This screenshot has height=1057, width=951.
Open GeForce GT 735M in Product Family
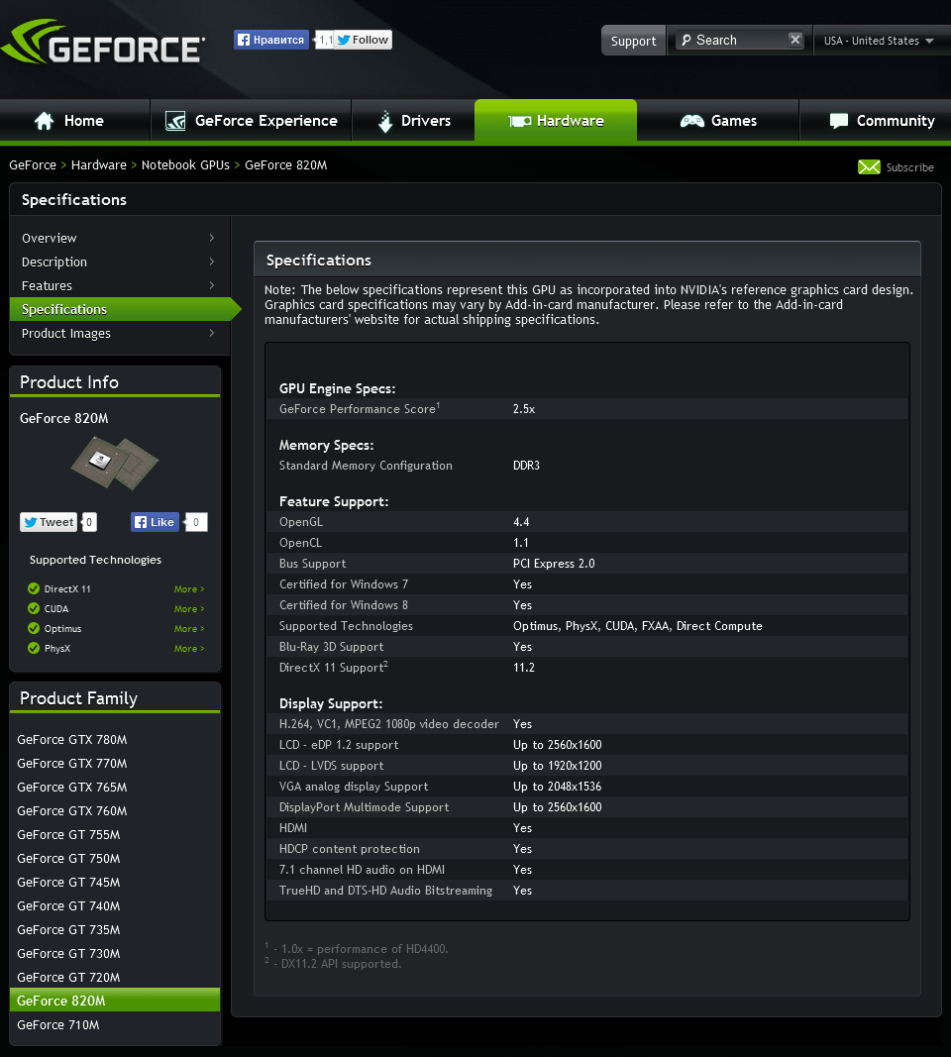pos(68,929)
